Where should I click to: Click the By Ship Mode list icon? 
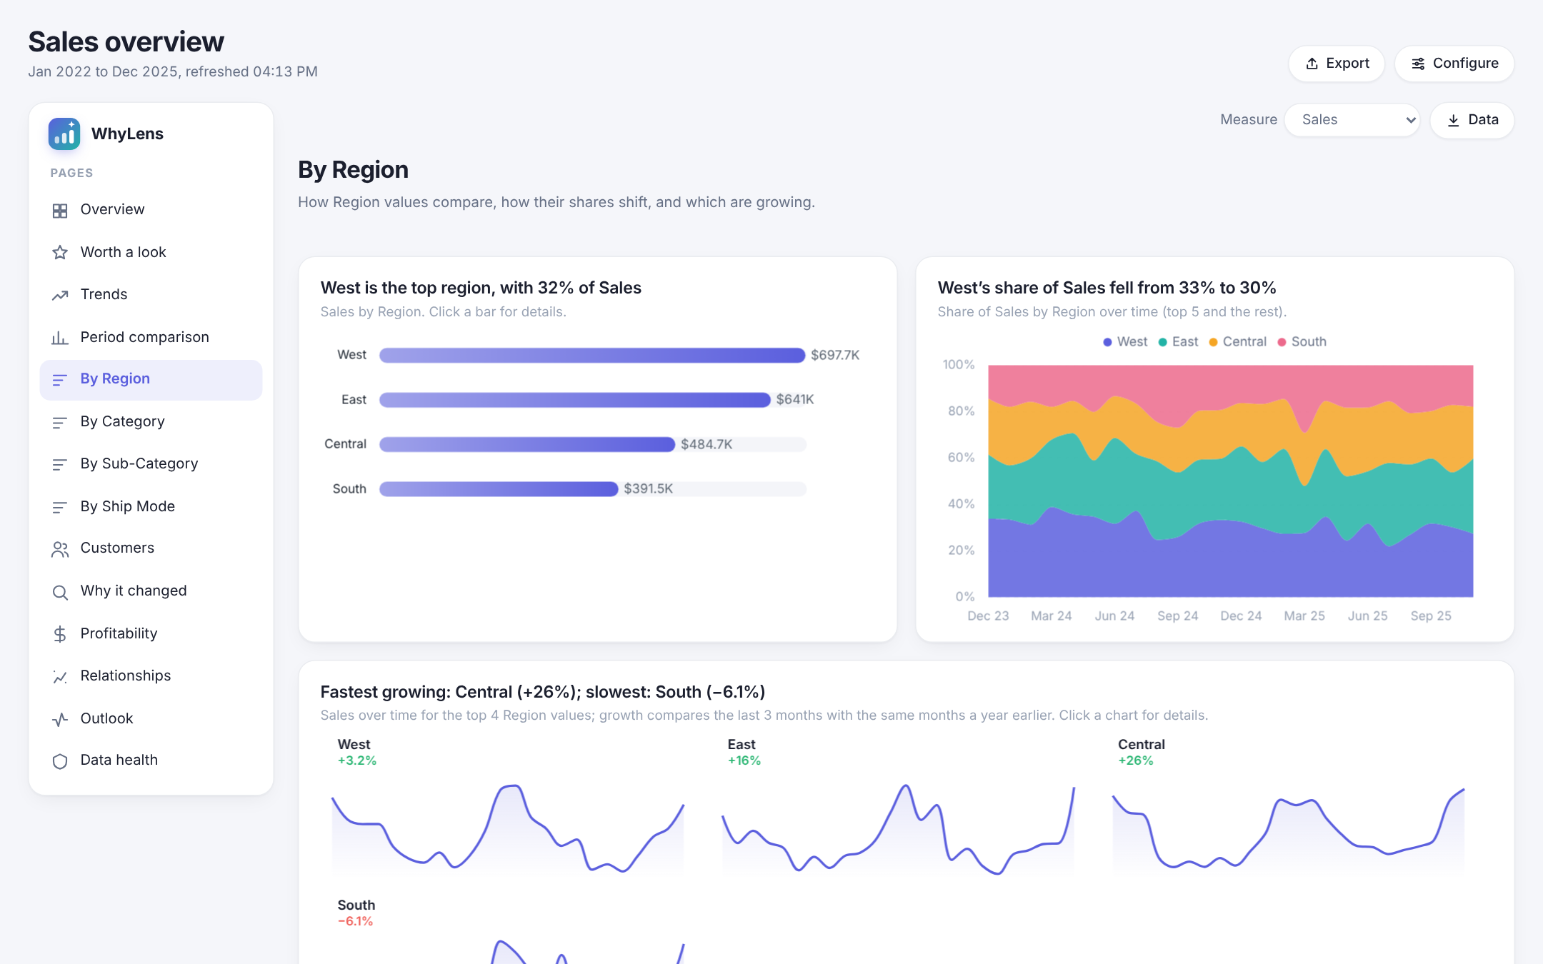pyautogui.click(x=60, y=508)
